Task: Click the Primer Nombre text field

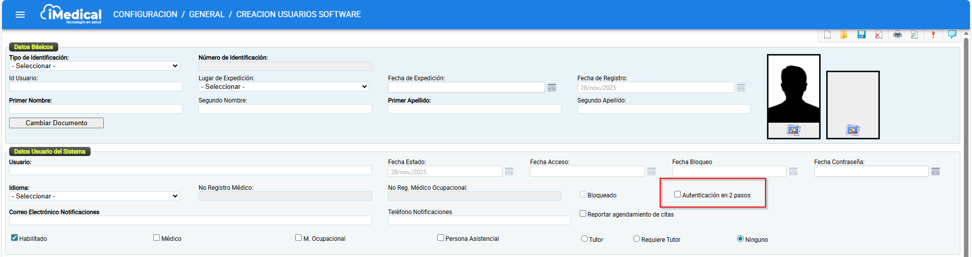Action: point(96,109)
